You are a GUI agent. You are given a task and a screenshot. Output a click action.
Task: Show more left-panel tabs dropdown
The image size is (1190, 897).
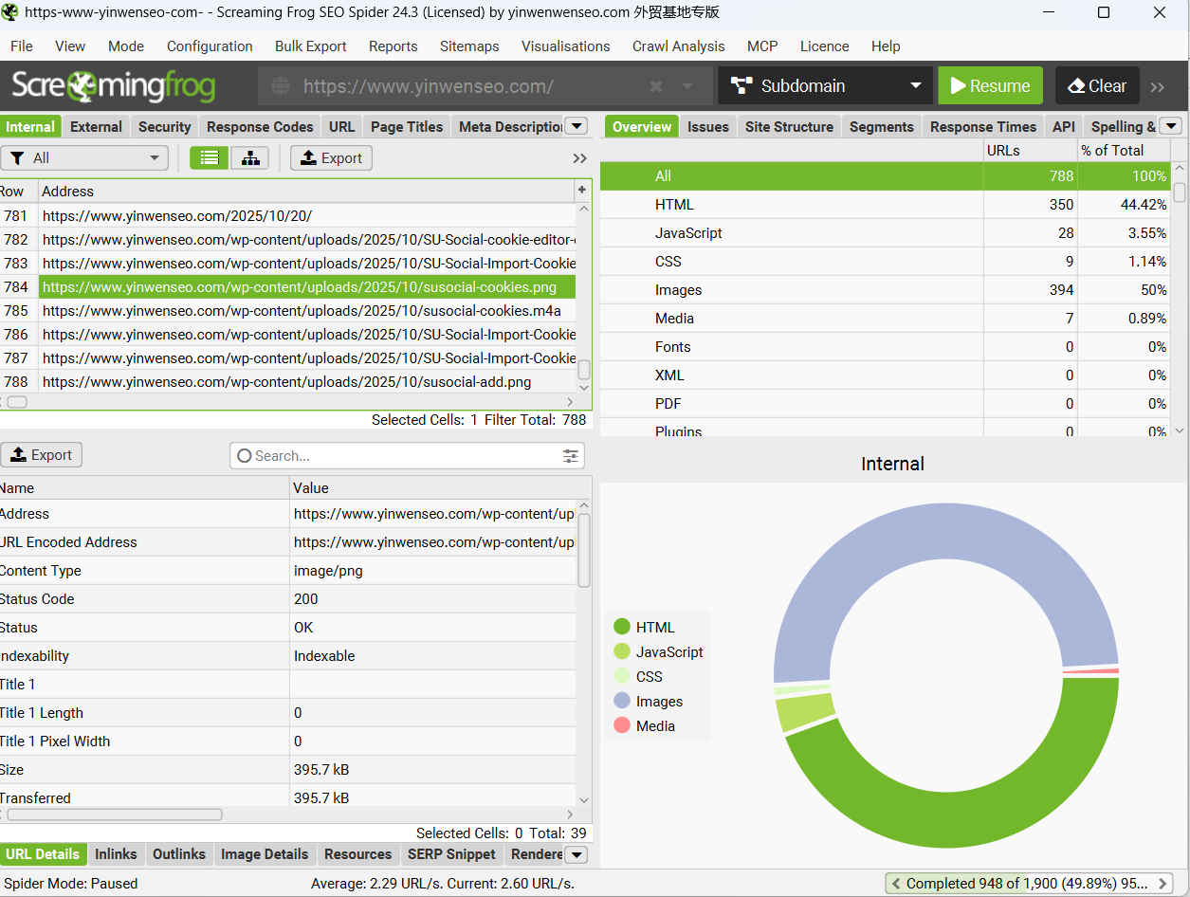tap(577, 126)
